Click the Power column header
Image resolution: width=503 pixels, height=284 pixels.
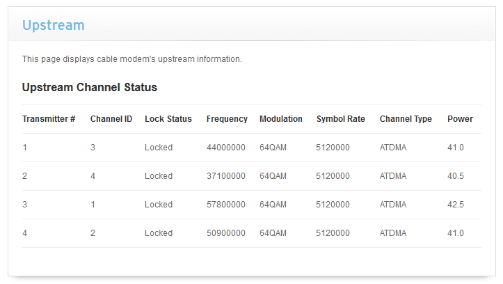[x=460, y=119]
